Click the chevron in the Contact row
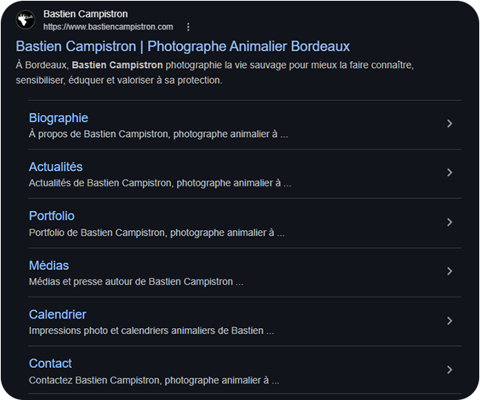This screenshot has width=480, height=400. pyautogui.click(x=449, y=369)
